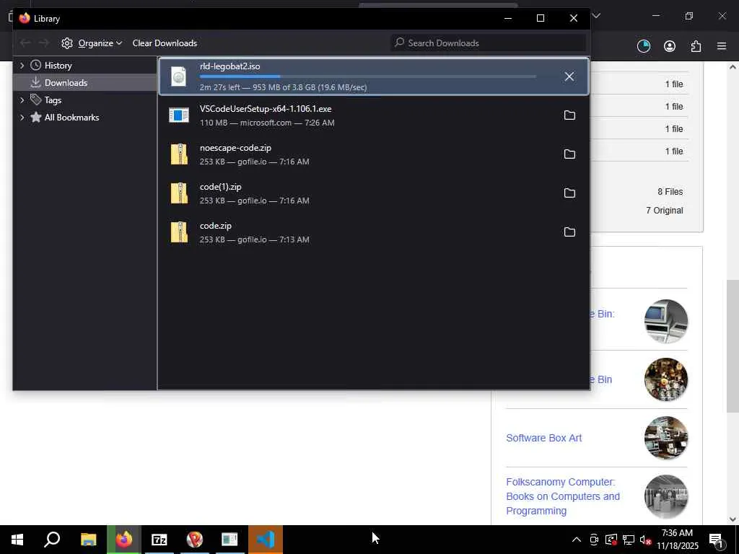Screen dimensions: 739x554
Task: Open containing folder for VSCodeUserSetup-x64-1.106.1.exe
Action: tap(569, 115)
